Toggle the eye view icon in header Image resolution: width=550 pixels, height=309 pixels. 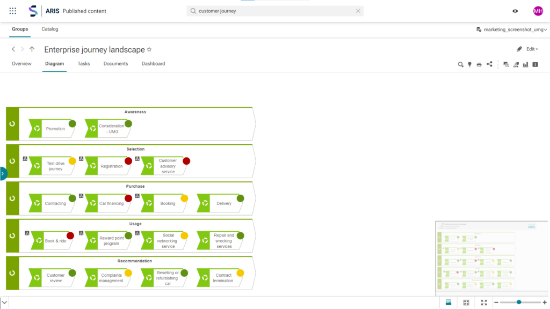click(x=515, y=11)
